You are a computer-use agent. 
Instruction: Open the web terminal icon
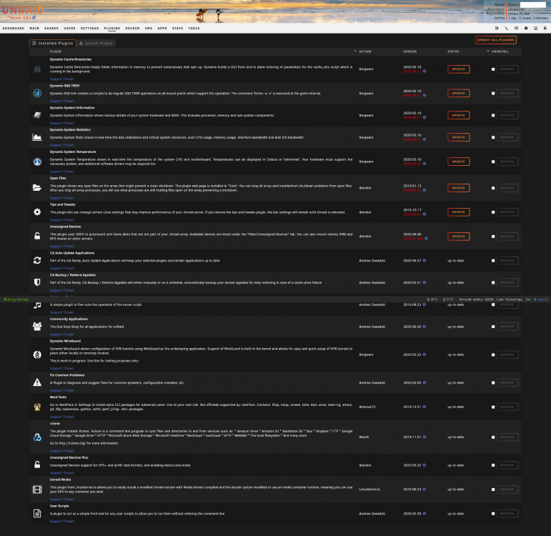pyautogui.click(x=507, y=28)
